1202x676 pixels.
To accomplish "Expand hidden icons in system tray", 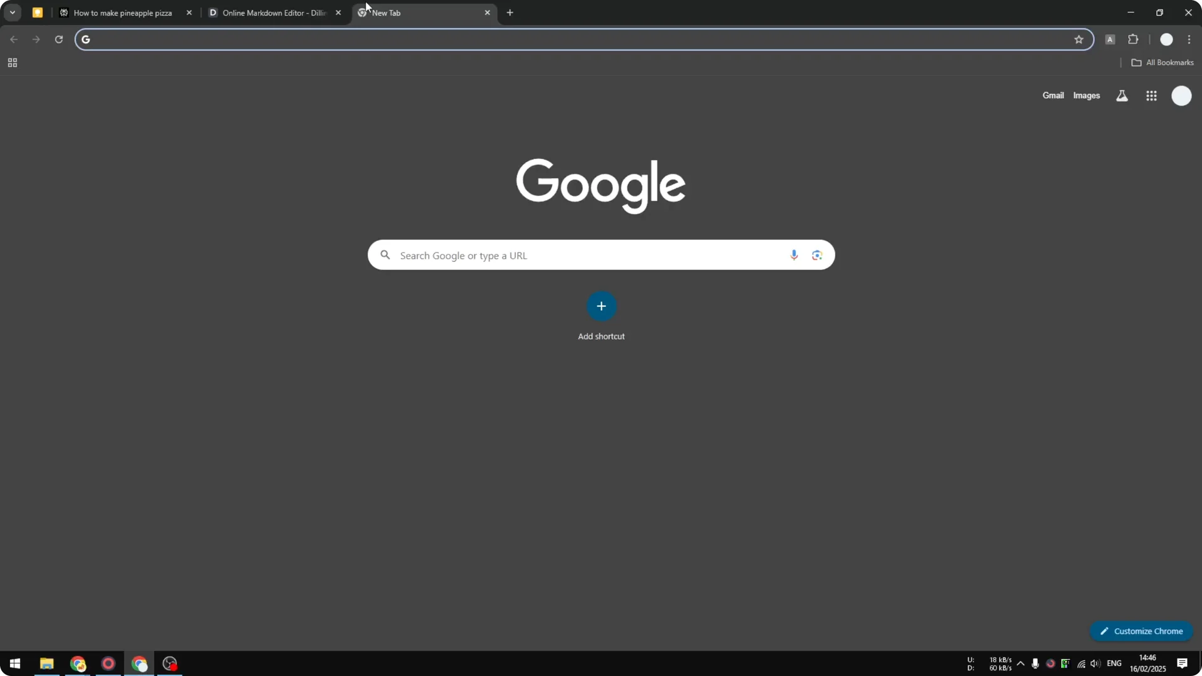I will coord(1021,663).
